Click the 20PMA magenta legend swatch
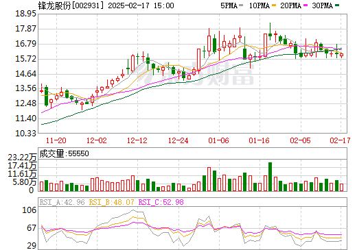Image resolution: width=357 pixels, height=250 pixels. tap(306, 5)
